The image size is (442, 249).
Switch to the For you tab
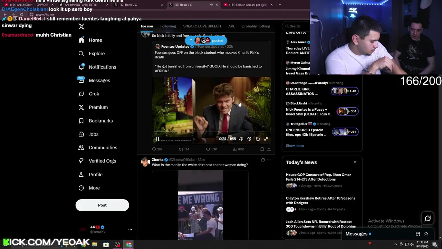147,26
